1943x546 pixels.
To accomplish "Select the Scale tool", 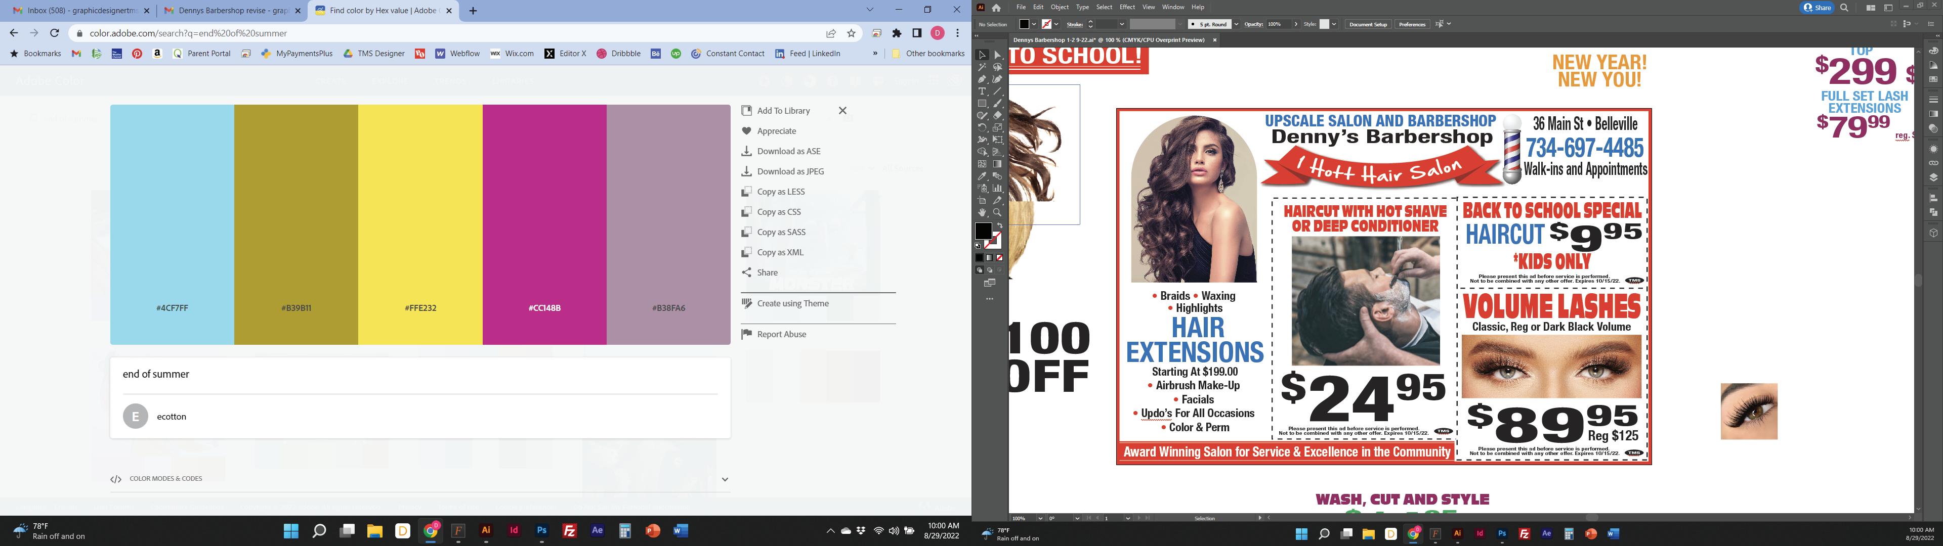I will (x=997, y=127).
